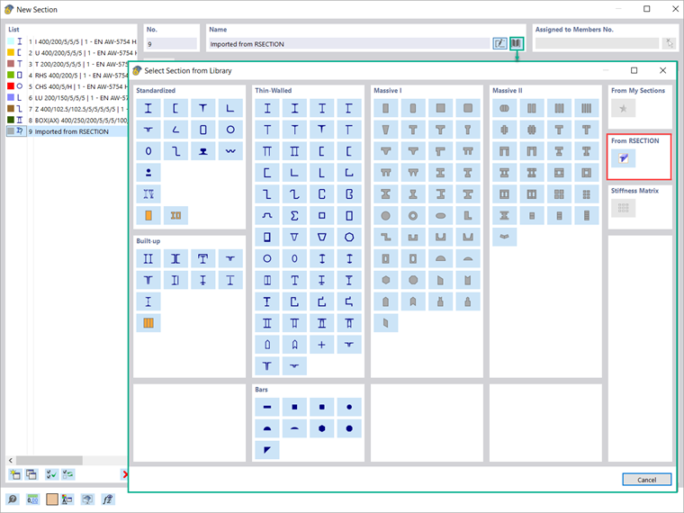The height and width of the screenshot is (513, 684).
Task: Select list row 1 I 400/200/5/5/5
Action: (x=71, y=42)
